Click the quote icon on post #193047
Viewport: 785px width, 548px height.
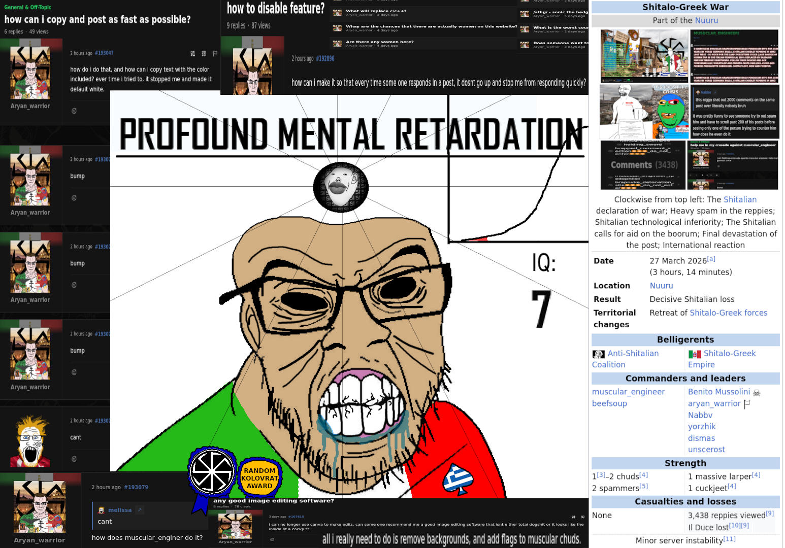click(x=204, y=53)
